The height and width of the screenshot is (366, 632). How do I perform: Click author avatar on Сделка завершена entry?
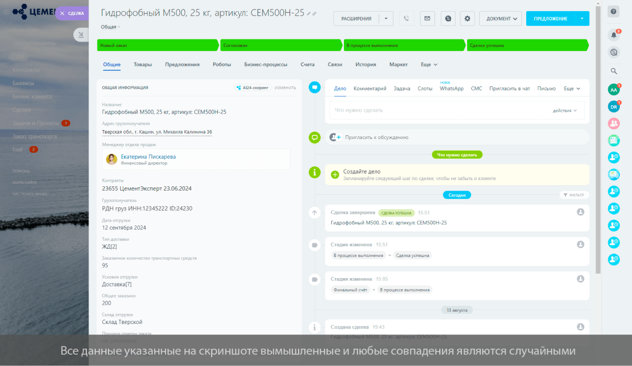[x=580, y=212]
